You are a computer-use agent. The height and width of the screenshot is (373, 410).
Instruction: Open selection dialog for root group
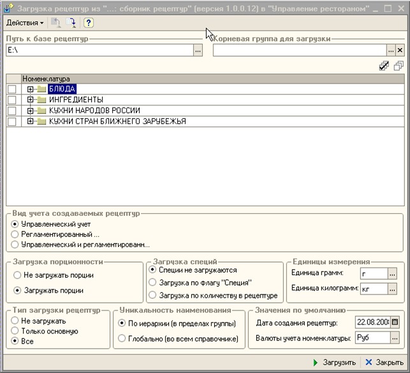(x=391, y=50)
